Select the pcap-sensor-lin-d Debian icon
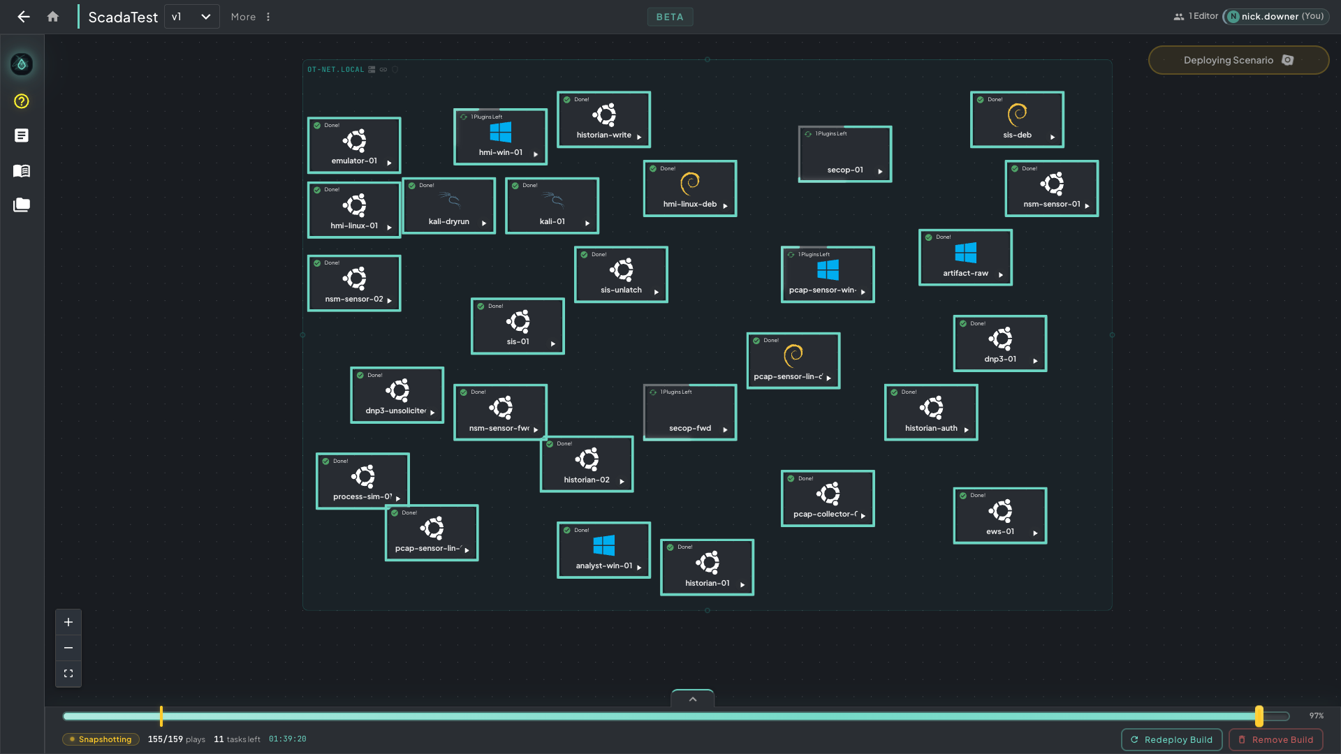Viewport: 1341px width, 754px height. [793, 356]
